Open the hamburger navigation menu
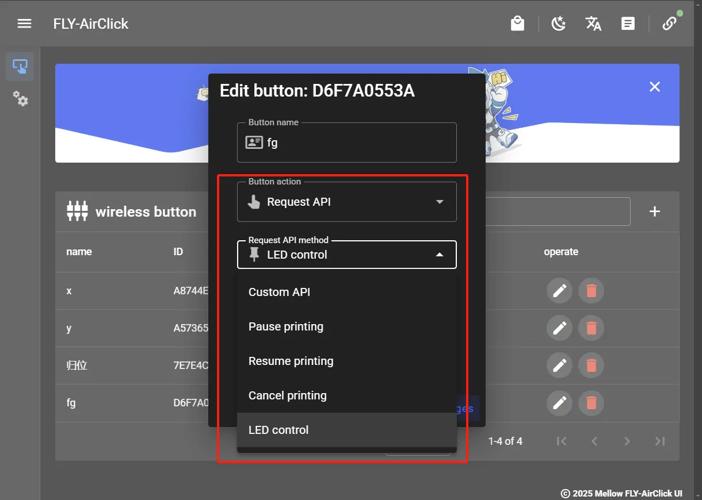The image size is (702, 500). 24,24
